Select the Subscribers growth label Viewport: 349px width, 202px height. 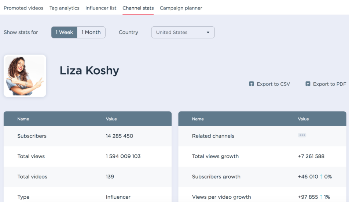tap(216, 177)
